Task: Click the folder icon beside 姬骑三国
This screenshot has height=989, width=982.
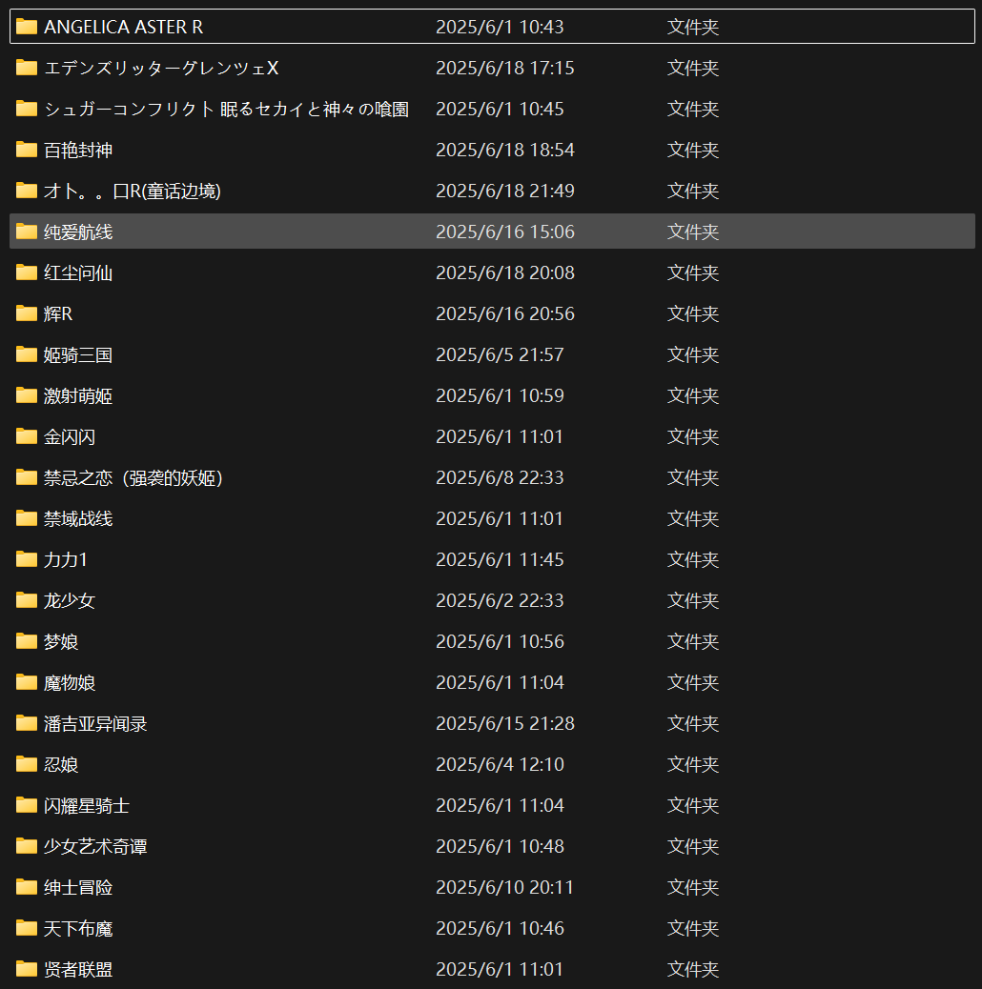Action: point(27,354)
